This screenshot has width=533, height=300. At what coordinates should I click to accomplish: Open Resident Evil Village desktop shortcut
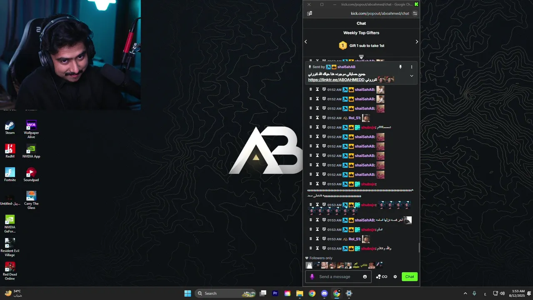tap(10, 247)
